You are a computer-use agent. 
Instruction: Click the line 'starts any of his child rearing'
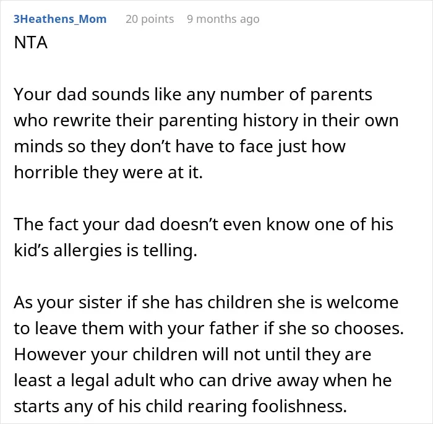point(181,406)
